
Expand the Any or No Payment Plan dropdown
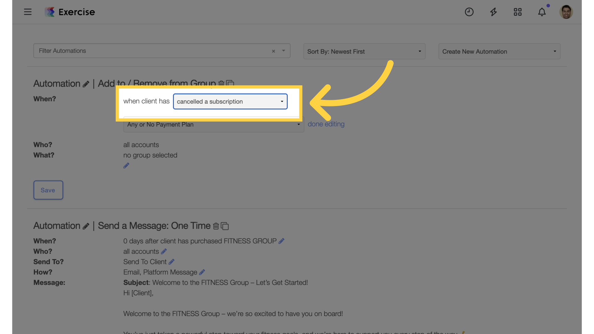(x=214, y=125)
